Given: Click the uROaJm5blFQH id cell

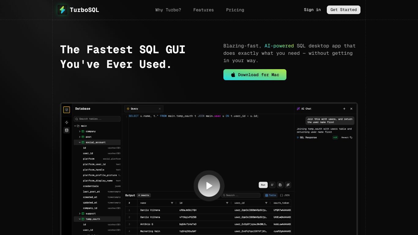Looking at the screenshot, I should [x=188, y=210].
